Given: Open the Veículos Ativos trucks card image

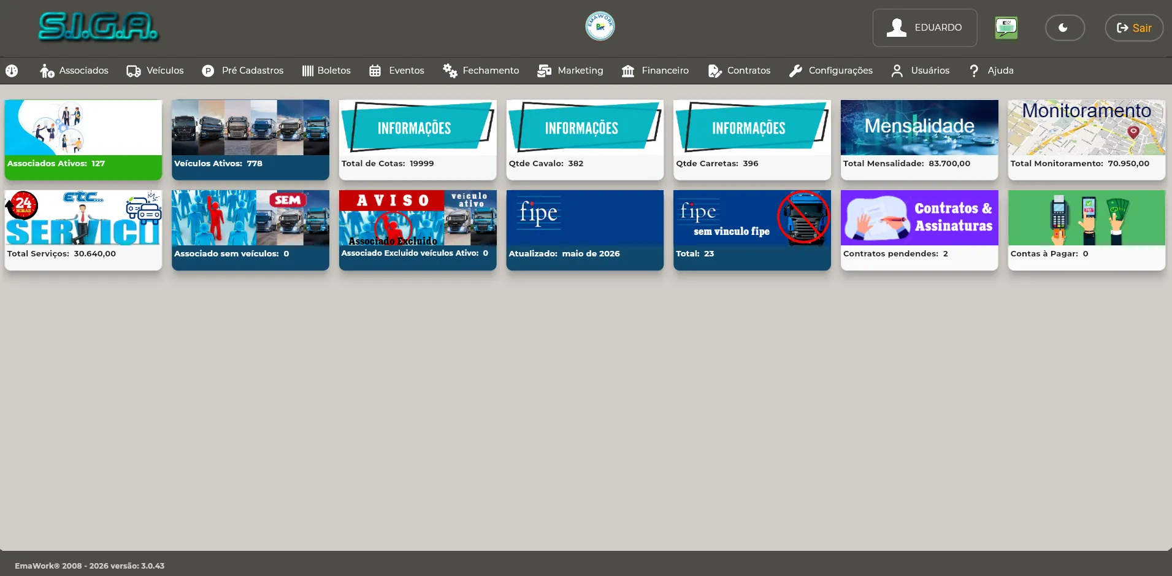Looking at the screenshot, I should pyautogui.click(x=250, y=128).
